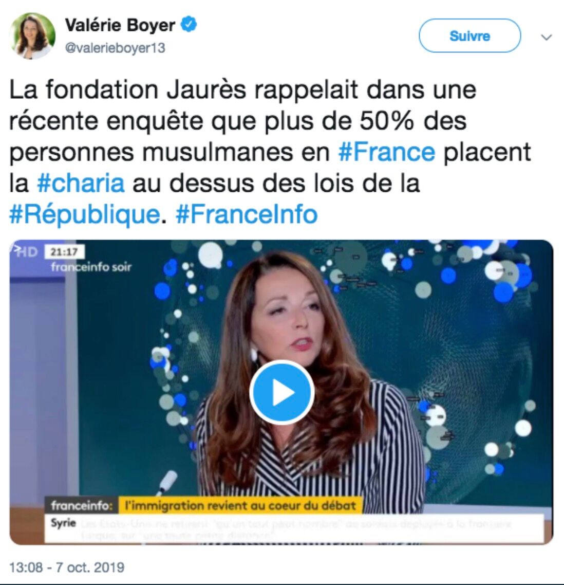564x585 pixels.
Task: Open Valérie Boyer's profile picture
Action: click(x=33, y=36)
